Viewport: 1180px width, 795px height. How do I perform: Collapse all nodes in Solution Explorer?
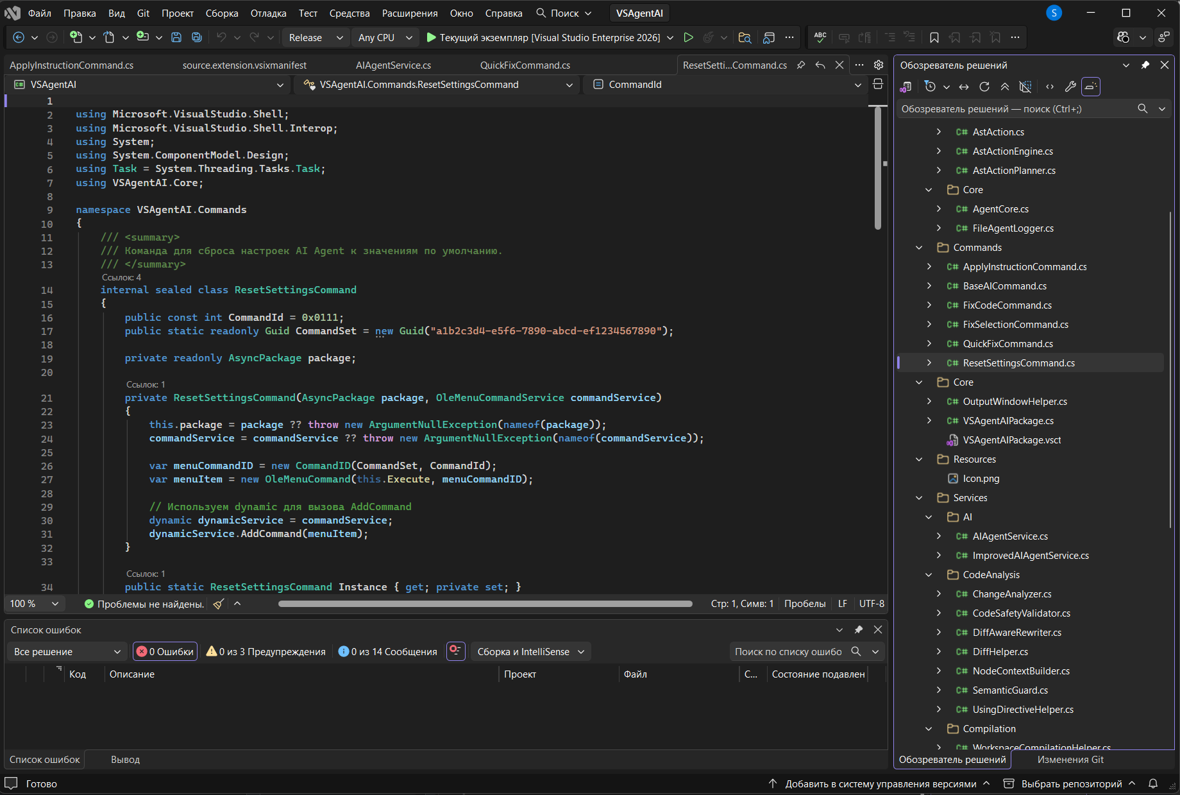click(1005, 87)
